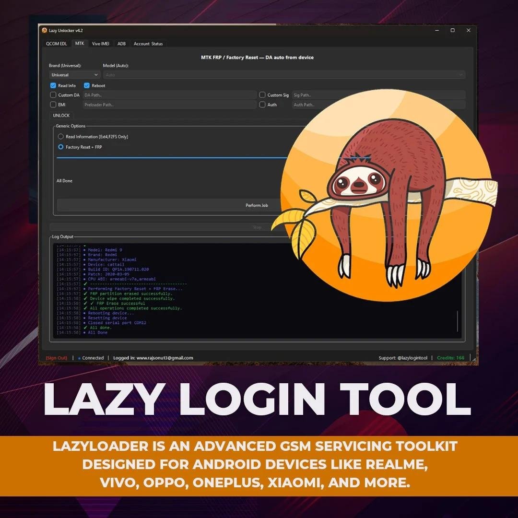Select Read Information Ext4 F2FS Only radio
This screenshot has width=518, height=518.
click(61, 136)
